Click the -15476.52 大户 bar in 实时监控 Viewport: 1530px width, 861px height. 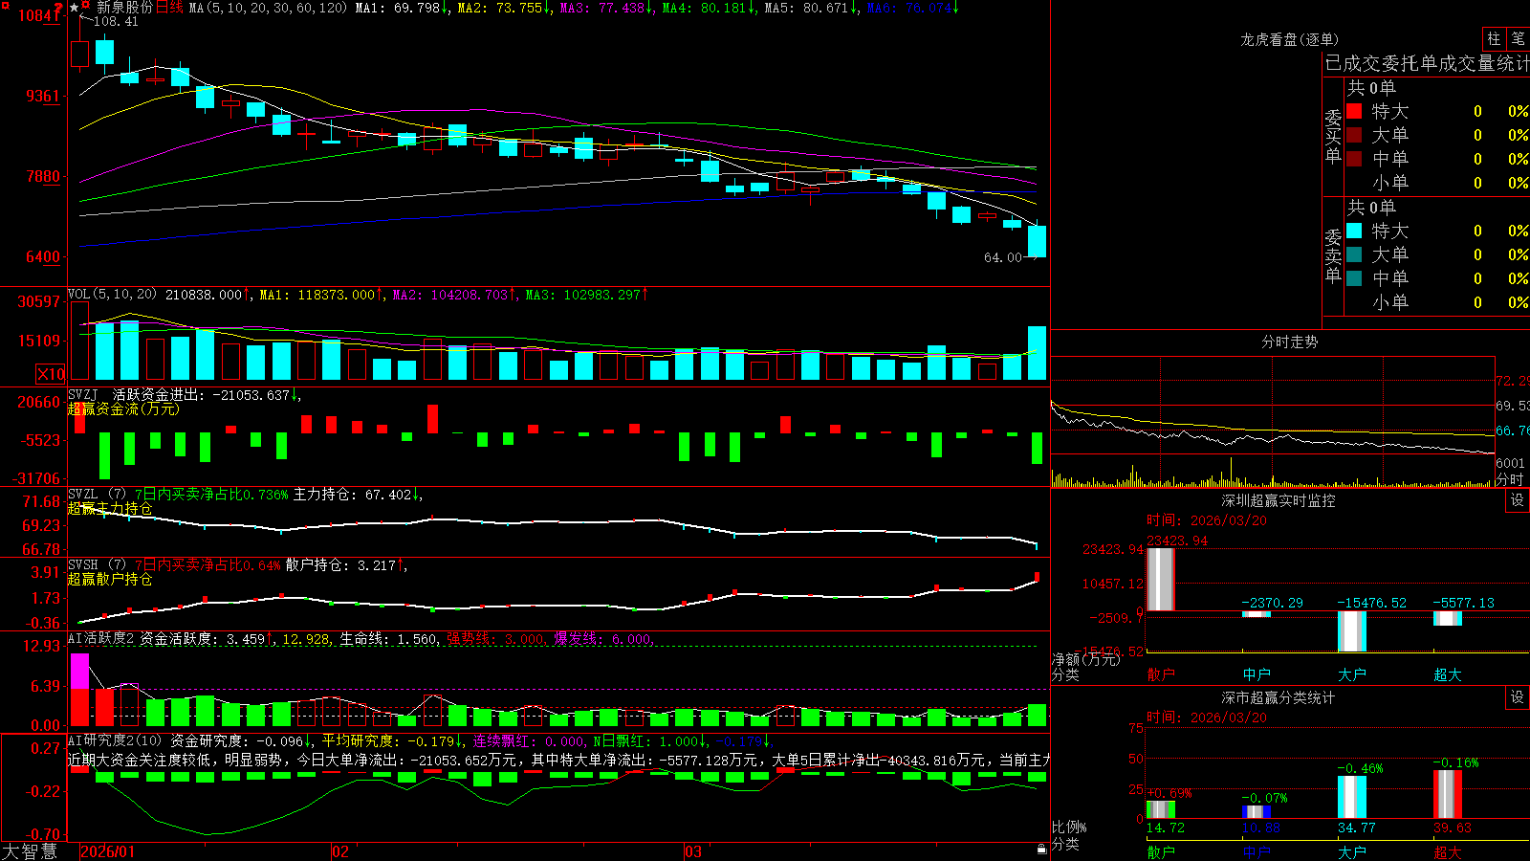click(x=1352, y=631)
